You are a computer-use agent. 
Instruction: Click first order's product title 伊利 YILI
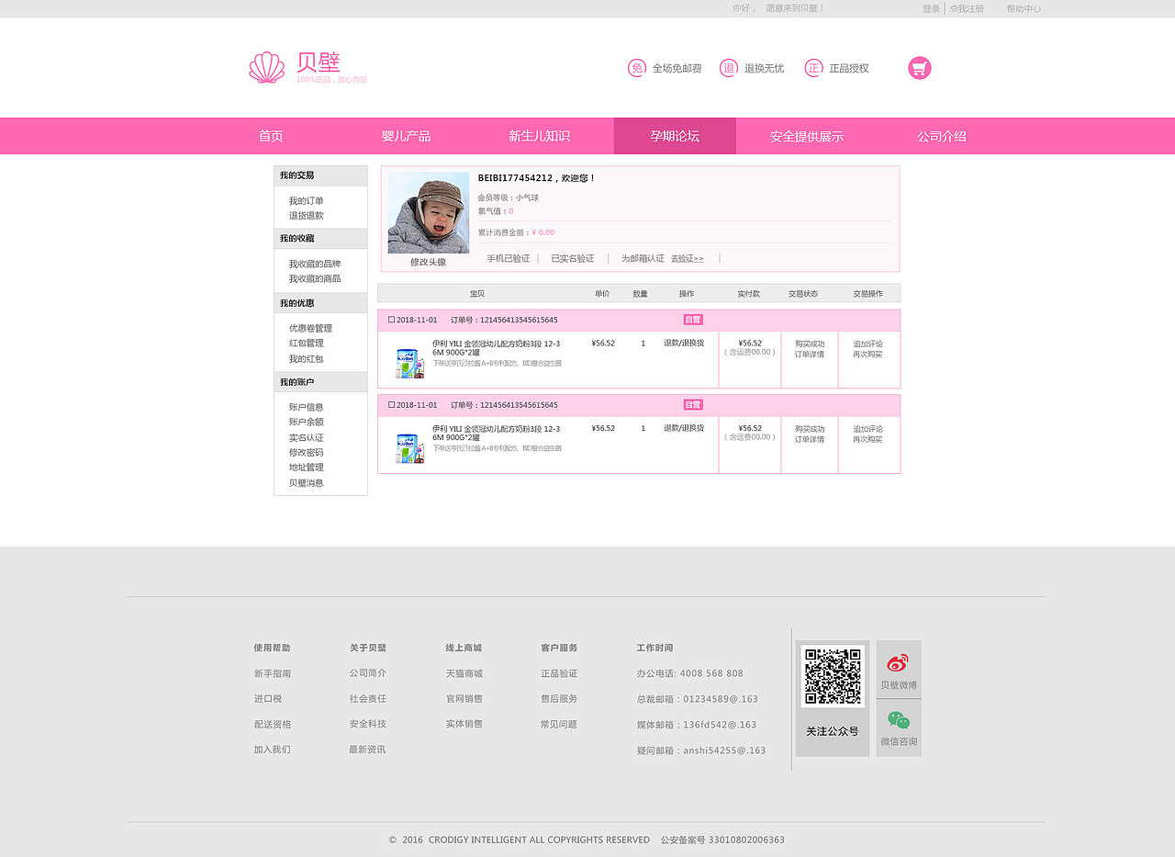pyautogui.click(x=497, y=348)
